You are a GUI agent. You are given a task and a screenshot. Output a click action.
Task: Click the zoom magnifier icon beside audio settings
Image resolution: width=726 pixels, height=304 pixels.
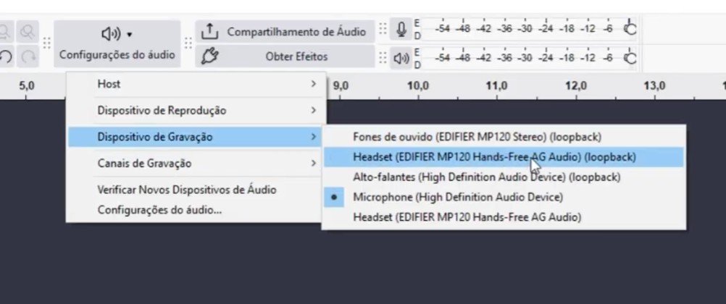(x=28, y=32)
